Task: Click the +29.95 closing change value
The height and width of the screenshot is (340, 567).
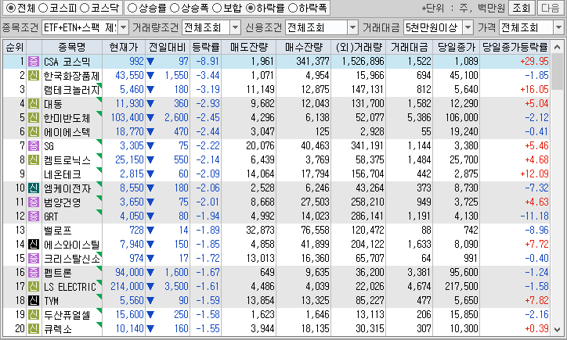Action: tap(534, 62)
